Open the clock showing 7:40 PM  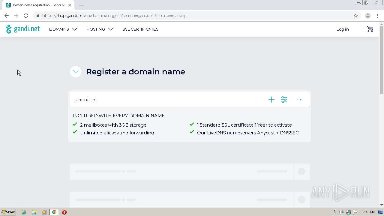pyautogui.click(x=368, y=212)
